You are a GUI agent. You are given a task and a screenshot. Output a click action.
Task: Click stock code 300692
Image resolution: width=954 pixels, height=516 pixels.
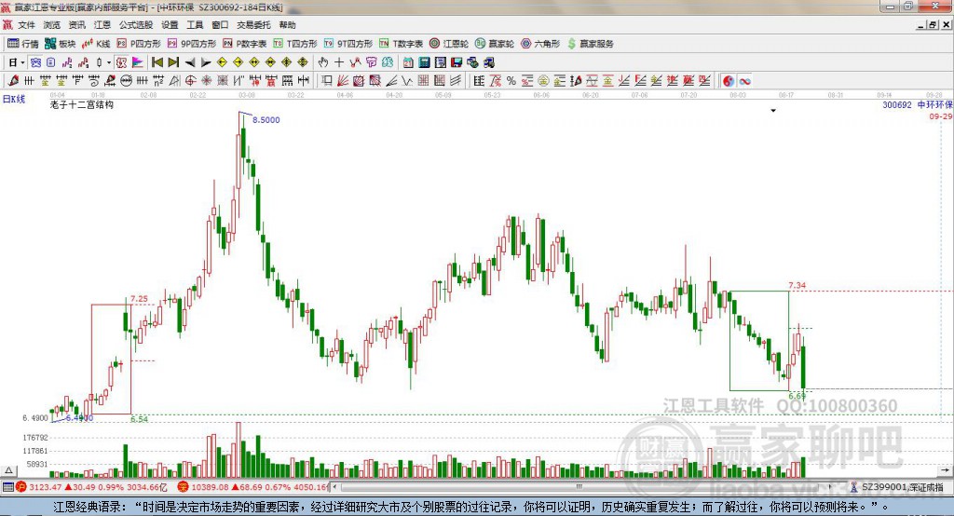897,104
